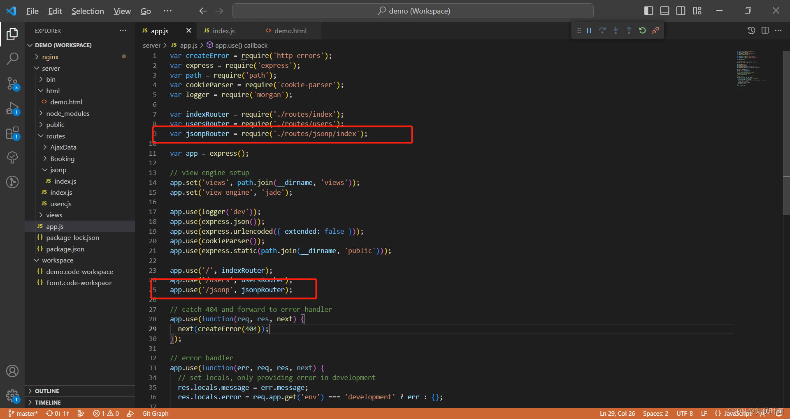Viewport: 790px width, 419px height.
Task: Toggle the secondary side bar
Action: pyautogui.click(x=681, y=11)
